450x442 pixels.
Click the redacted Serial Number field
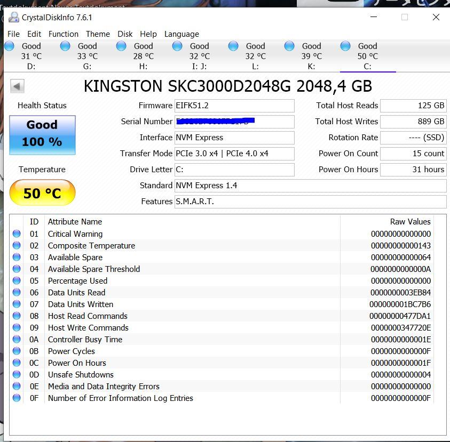(x=234, y=122)
